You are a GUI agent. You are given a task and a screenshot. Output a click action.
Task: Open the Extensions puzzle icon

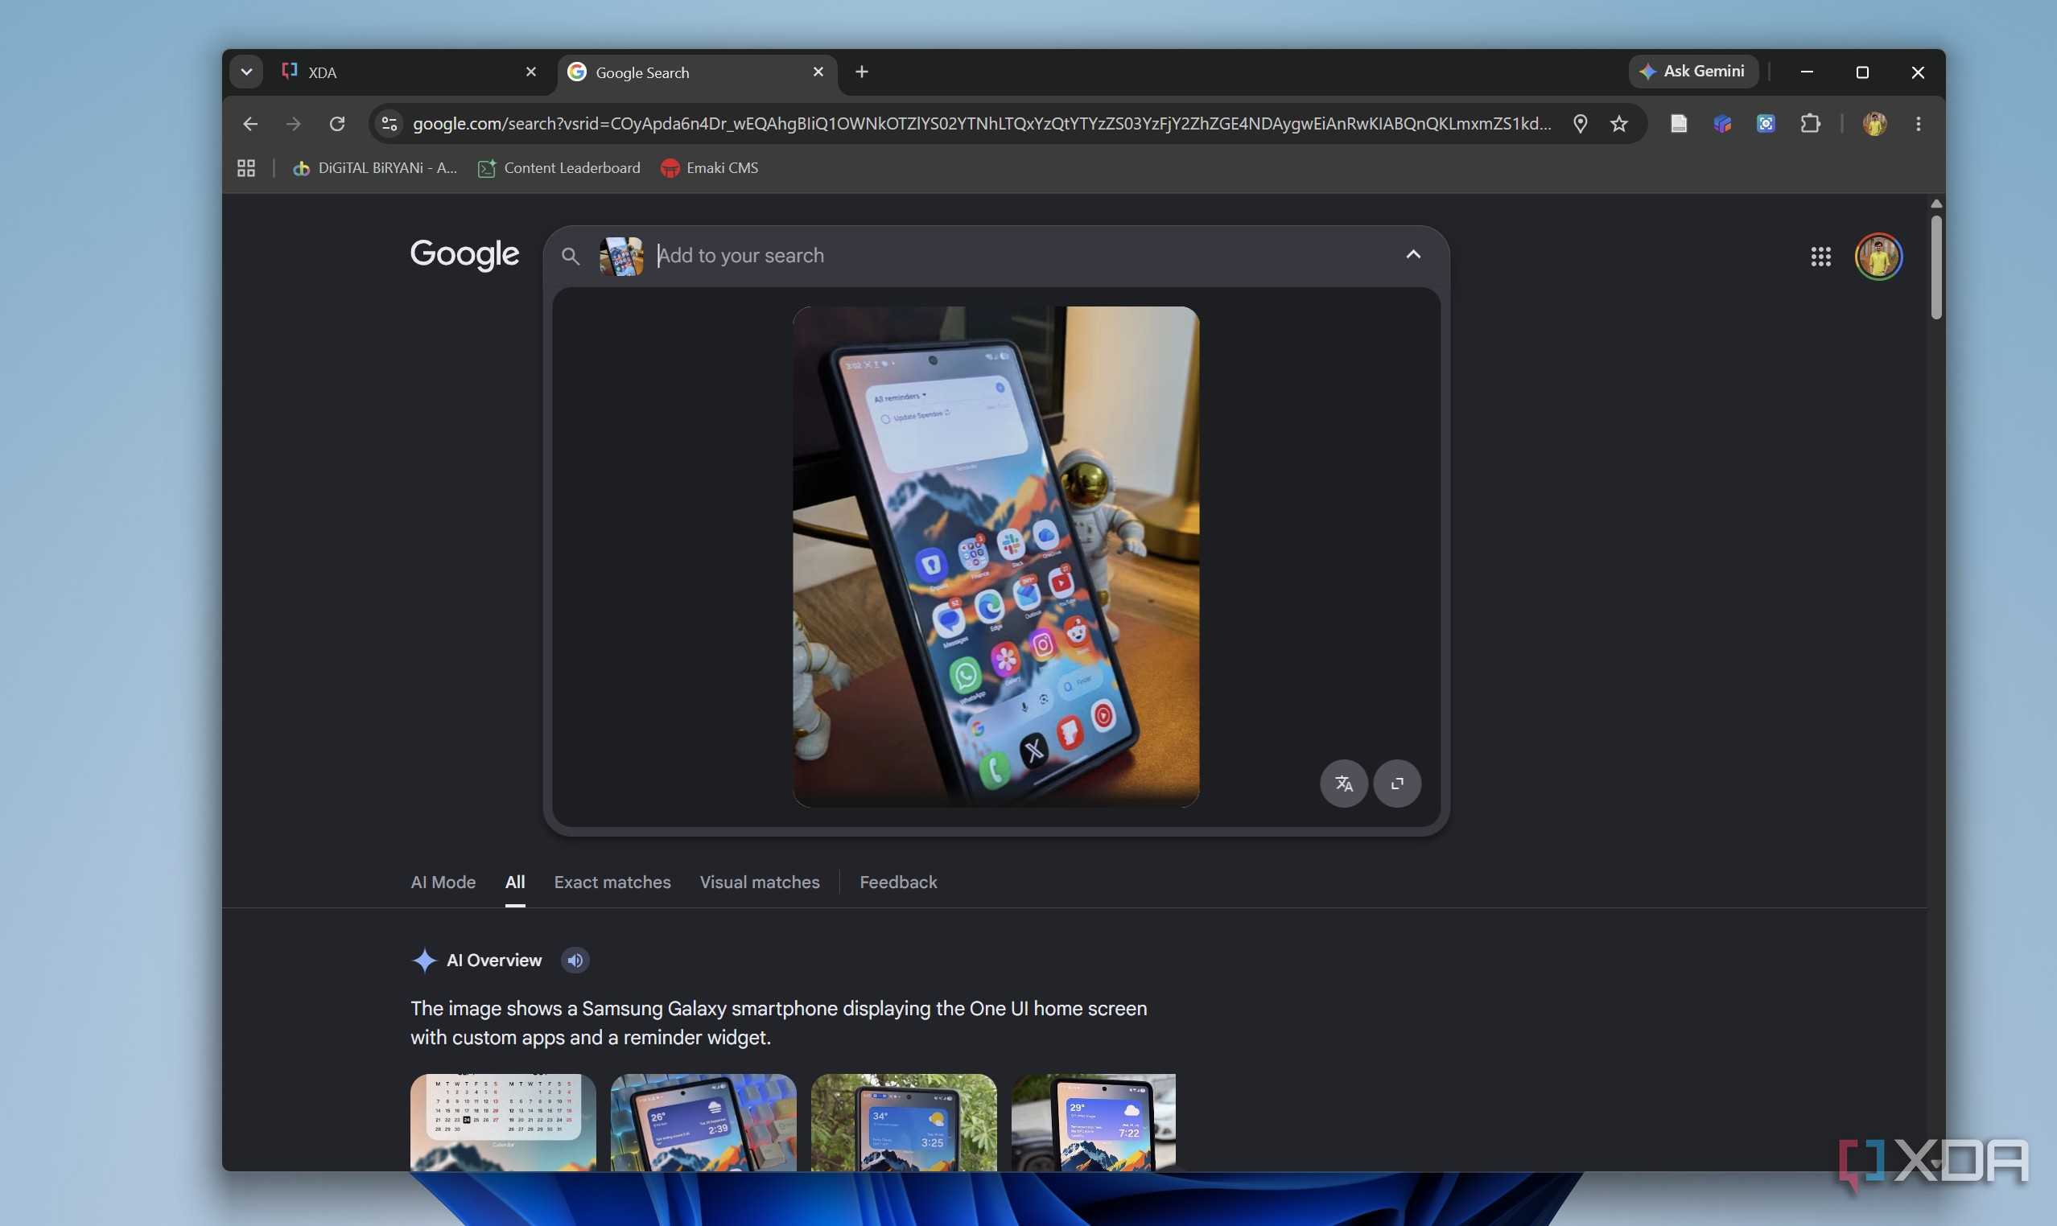[1811, 124]
